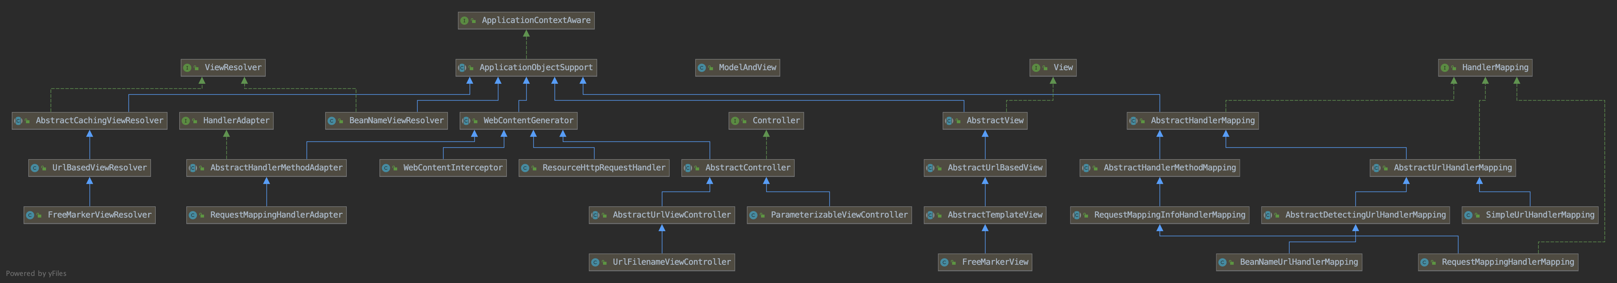Image resolution: width=1617 pixels, height=283 pixels.
Task: Click the interface icon on the View node
Action: pyautogui.click(x=1036, y=68)
